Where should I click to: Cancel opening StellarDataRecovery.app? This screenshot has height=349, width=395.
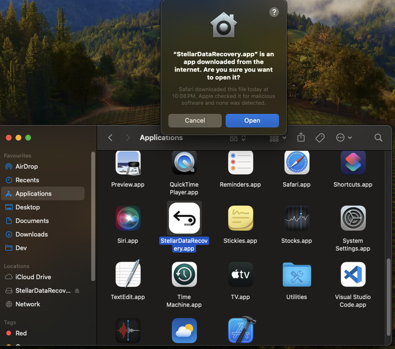click(x=195, y=121)
